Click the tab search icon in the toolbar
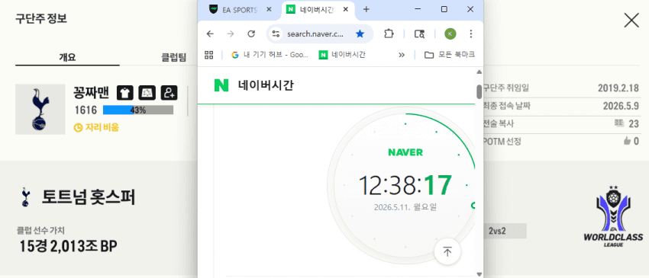 pyautogui.click(x=419, y=34)
